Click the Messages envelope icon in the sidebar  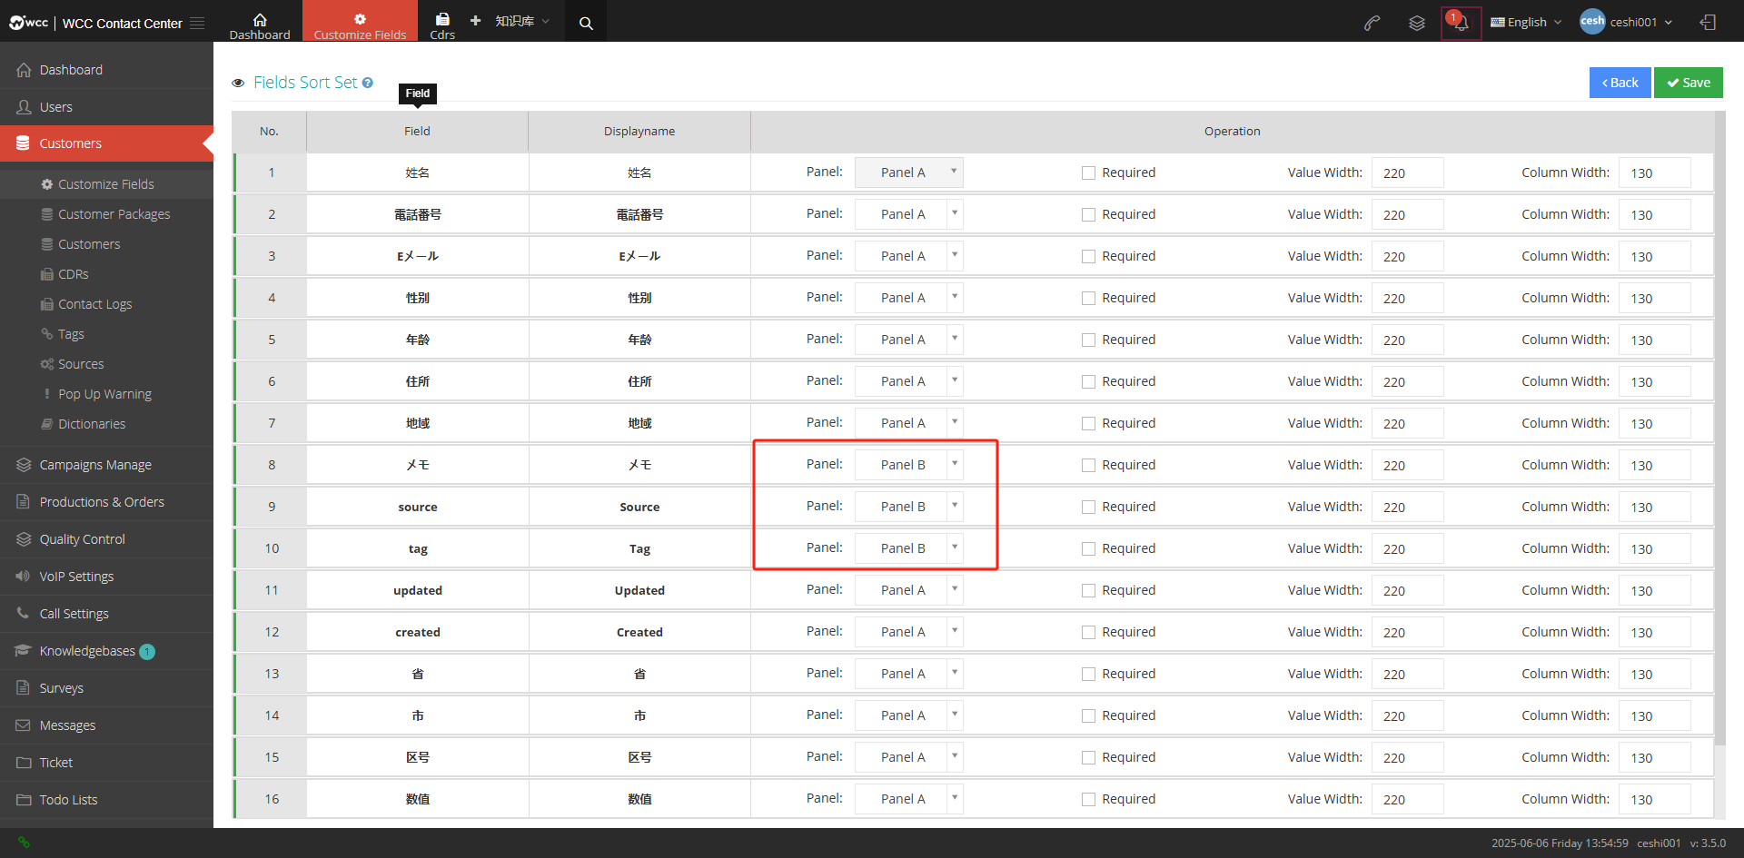click(24, 725)
